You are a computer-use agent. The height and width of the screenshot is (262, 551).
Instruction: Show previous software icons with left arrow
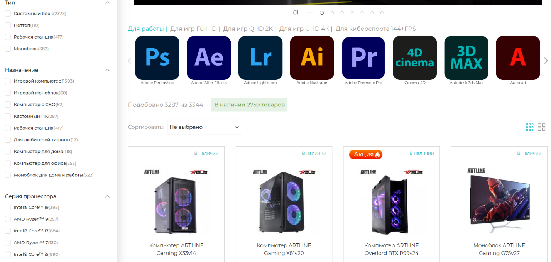coord(130,61)
